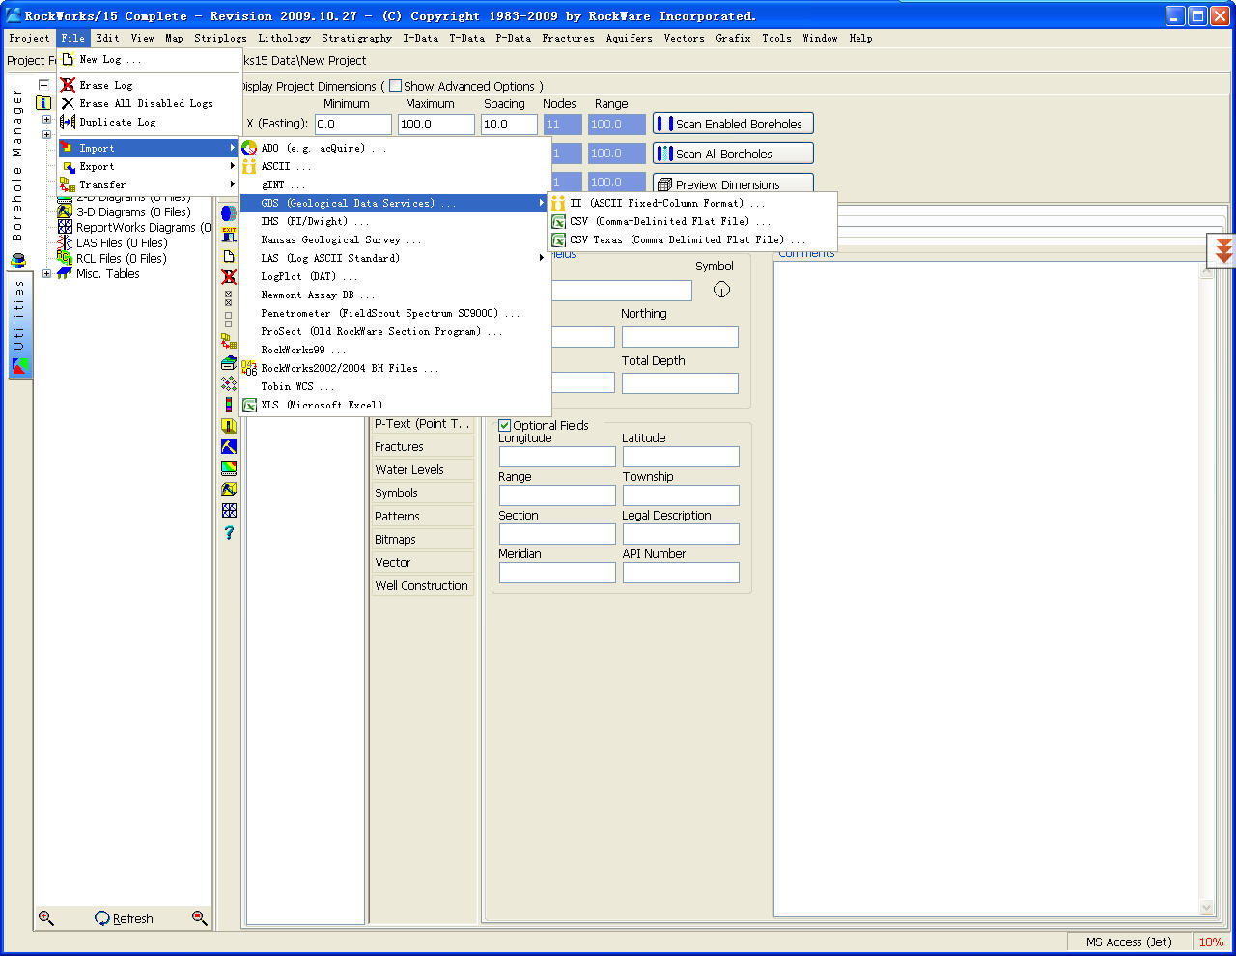This screenshot has height=956, width=1236.
Task: Click the RockWorks2002/2004 BH Files icon
Action: [249, 368]
